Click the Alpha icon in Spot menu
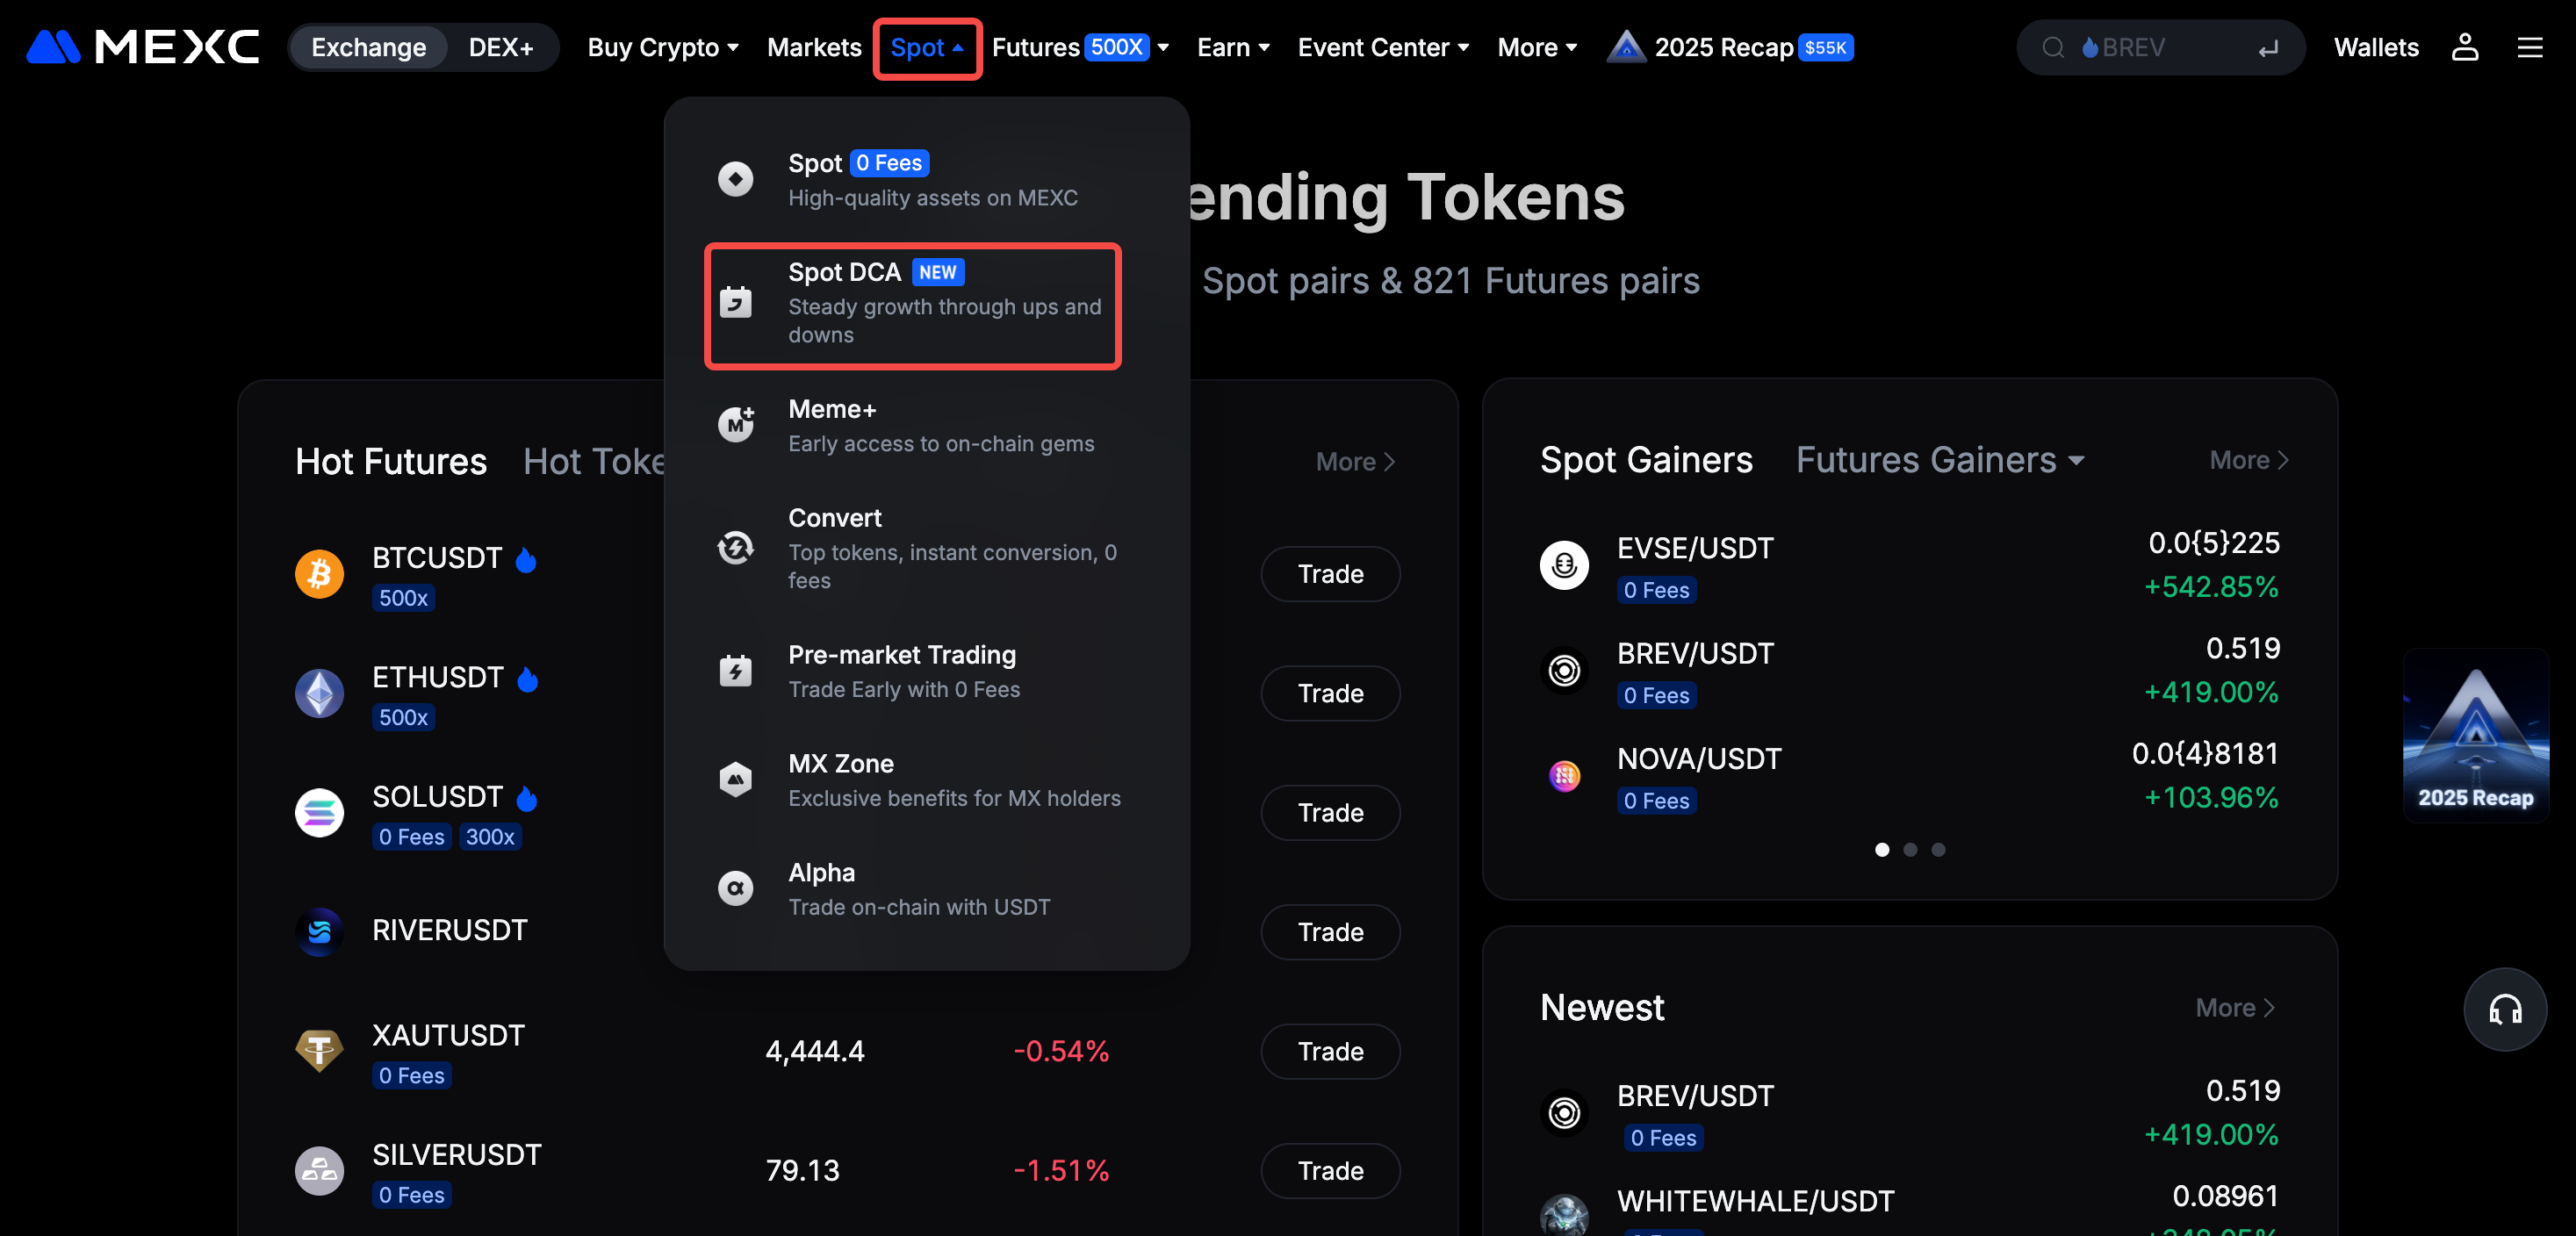 pos(735,888)
